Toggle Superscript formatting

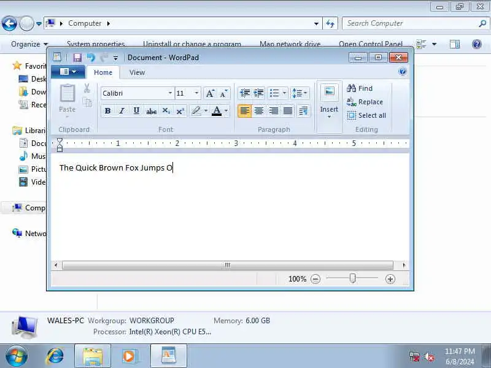click(180, 111)
